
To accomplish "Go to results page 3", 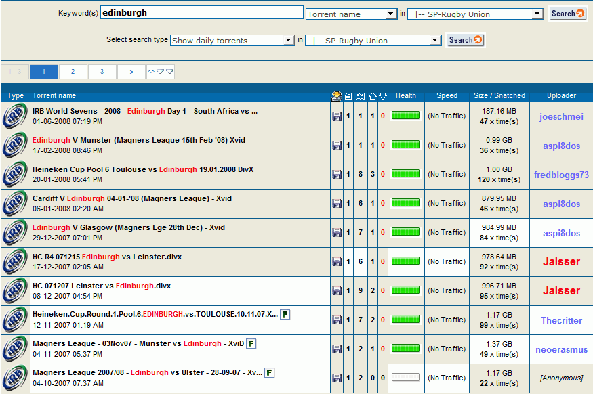I will (x=102, y=71).
